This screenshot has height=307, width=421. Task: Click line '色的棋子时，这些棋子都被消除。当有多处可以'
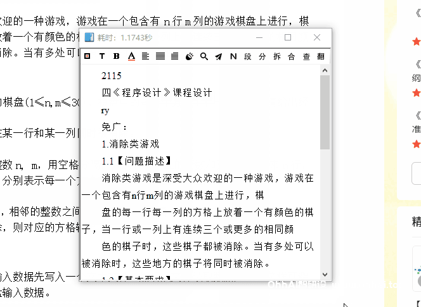[207, 246]
